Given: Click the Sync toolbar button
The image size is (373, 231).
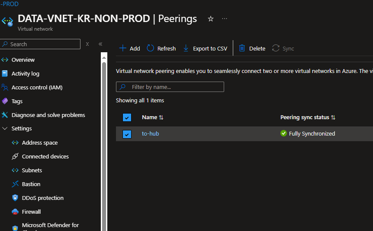Looking at the screenshot, I should pyautogui.click(x=283, y=48).
